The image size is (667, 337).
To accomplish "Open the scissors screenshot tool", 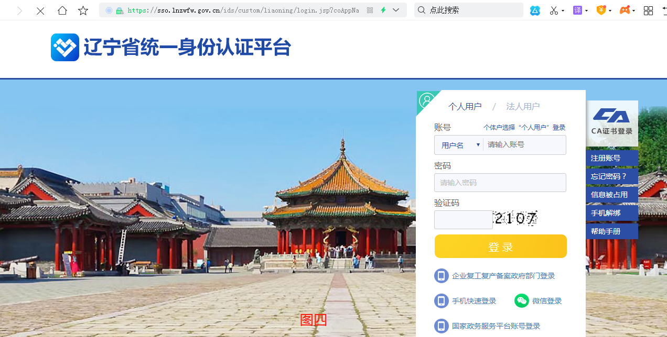I will 554,10.
